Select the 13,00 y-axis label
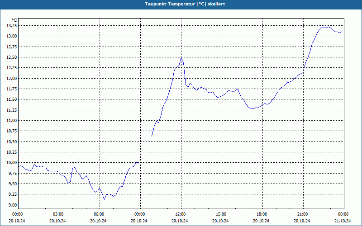The width and height of the screenshot is (362, 226). tap(11, 36)
